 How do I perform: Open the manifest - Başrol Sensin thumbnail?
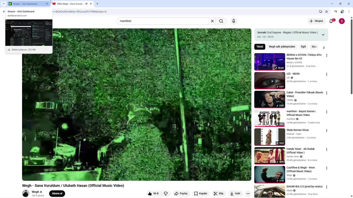(x=269, y=118)
